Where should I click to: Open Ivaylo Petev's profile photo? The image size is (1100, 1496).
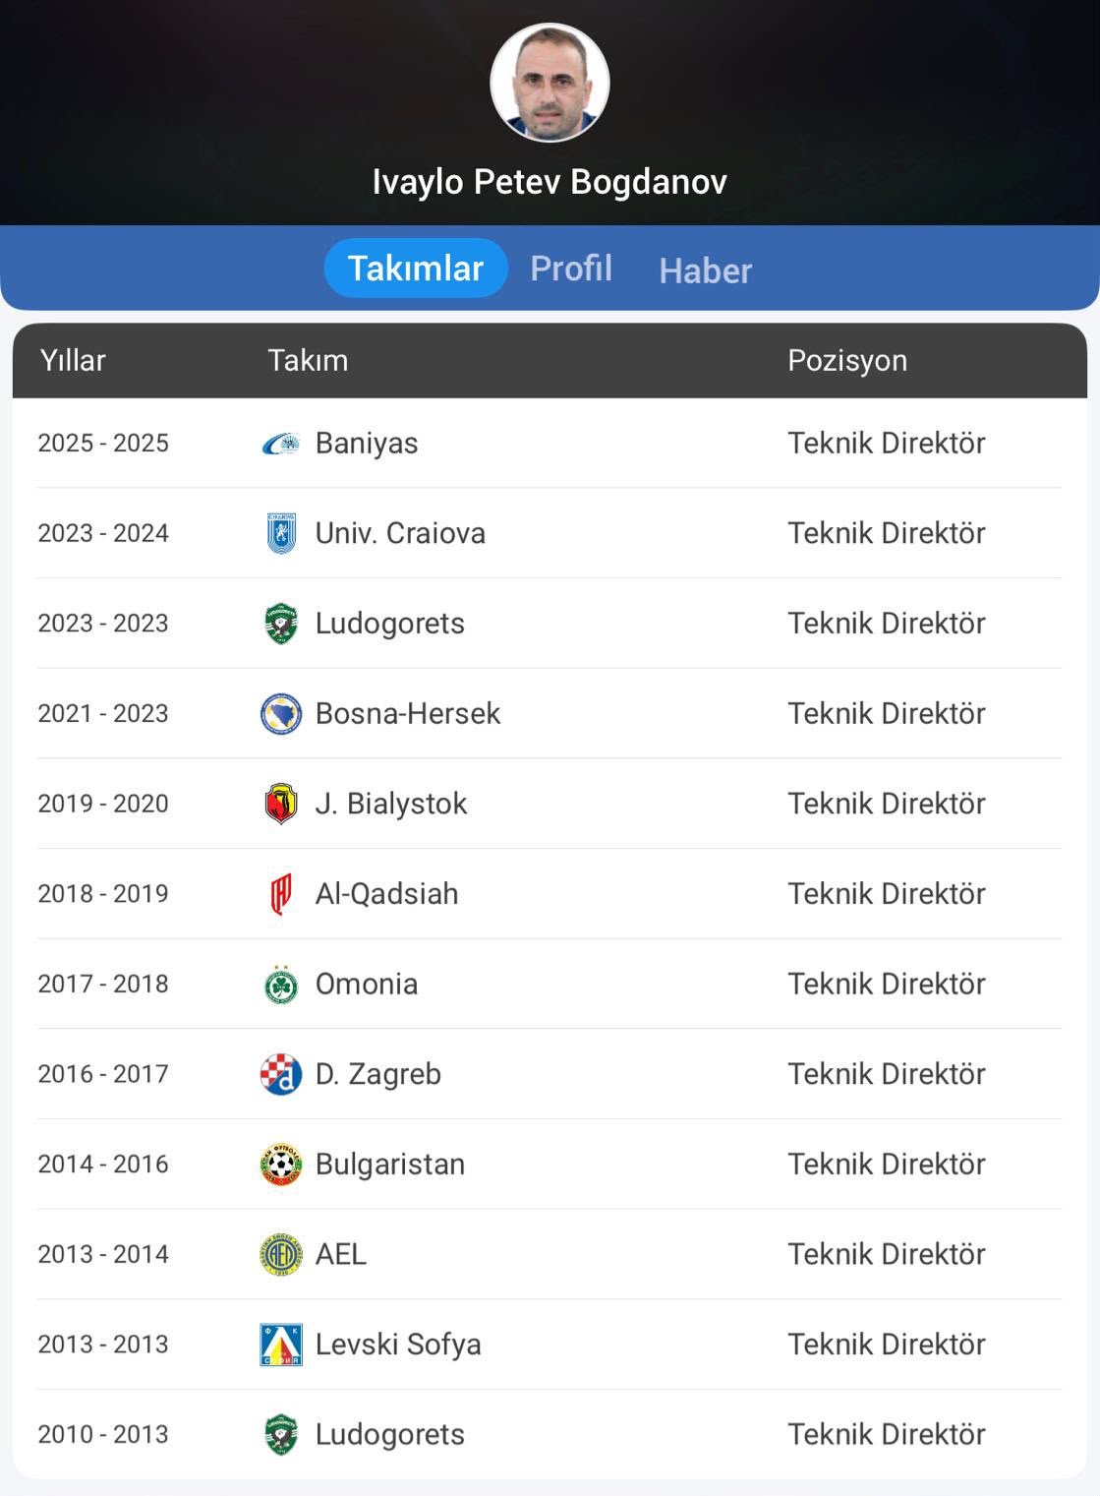[x=550, y=83]
